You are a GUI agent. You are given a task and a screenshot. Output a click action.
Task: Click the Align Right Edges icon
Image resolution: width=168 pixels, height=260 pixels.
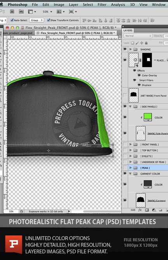click(x=111, y=20)
